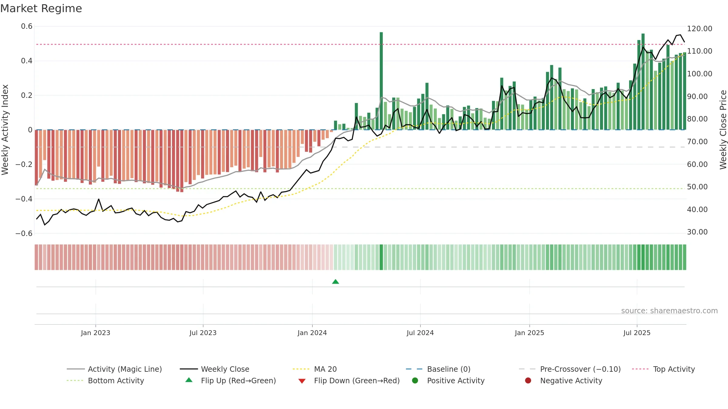The width and height of the screenshot is (728, 409).
Task: Click the Jan 2025 axis label
Action: pos(529,333)
